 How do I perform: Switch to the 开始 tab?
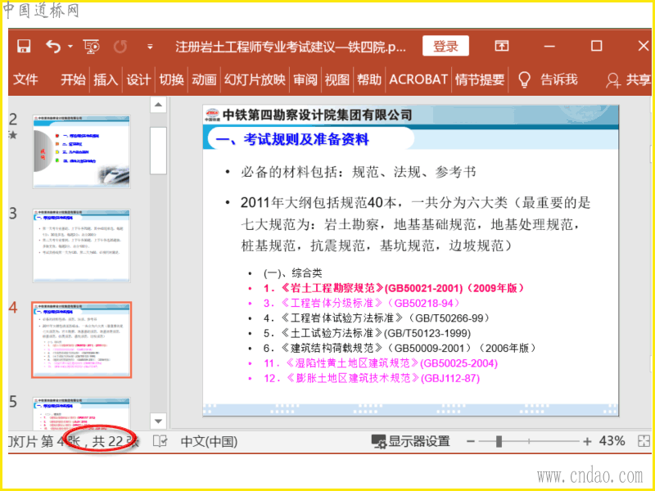pos(73,79)
